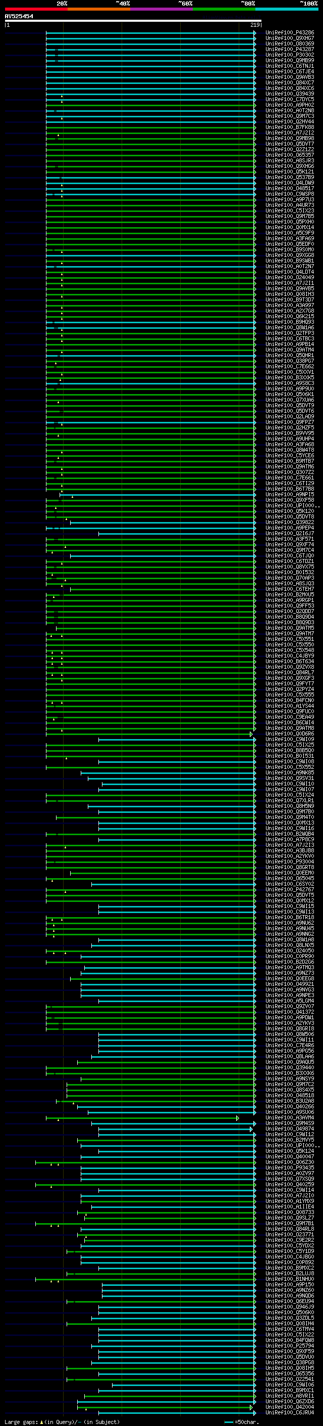Screen dimensions: 323x1426
Task: Select hit label UniRef100_Q4LDW9
Action: (x=290, y=183)
